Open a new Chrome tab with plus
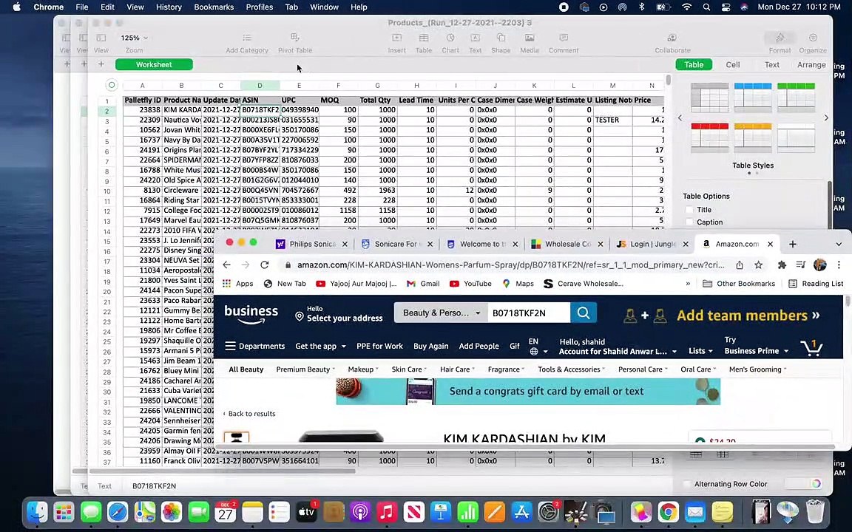 coord(793,245)
